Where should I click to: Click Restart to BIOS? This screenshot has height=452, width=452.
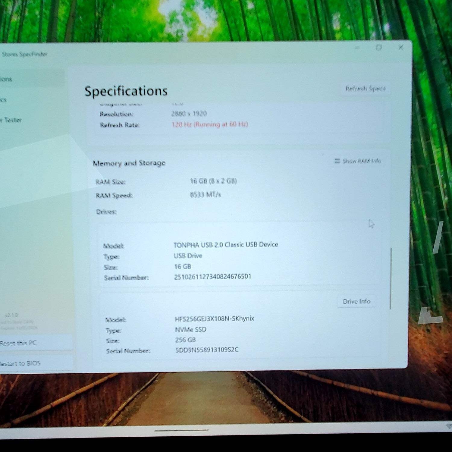(36, 363)
